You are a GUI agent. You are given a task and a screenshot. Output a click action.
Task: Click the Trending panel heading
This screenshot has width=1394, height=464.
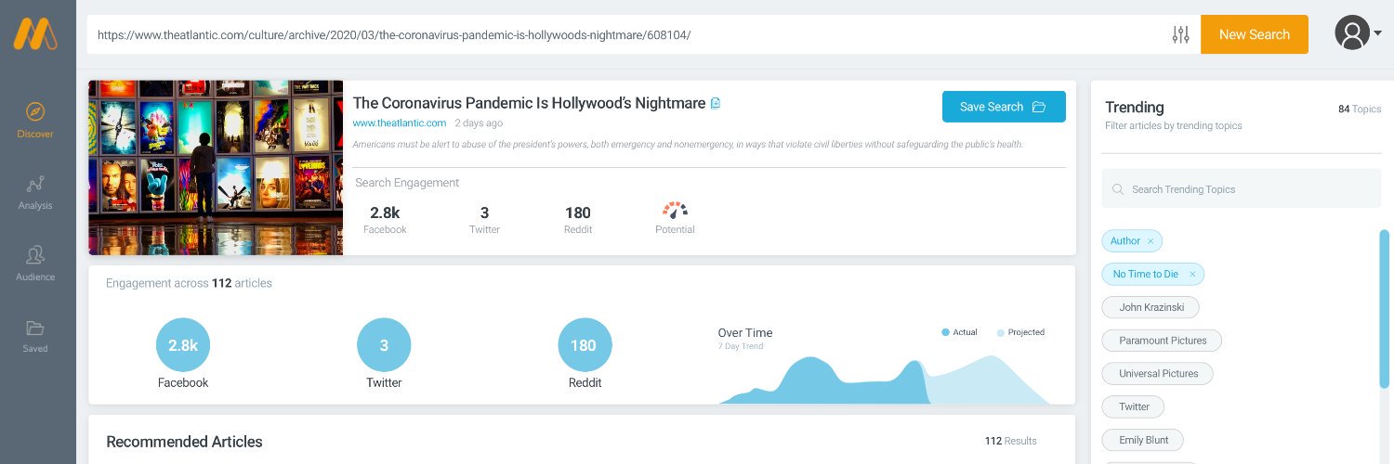1135,108
